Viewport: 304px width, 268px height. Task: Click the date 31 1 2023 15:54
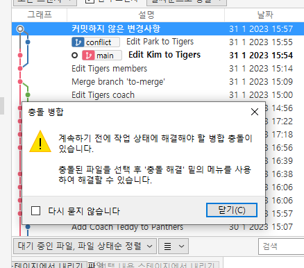261,56
